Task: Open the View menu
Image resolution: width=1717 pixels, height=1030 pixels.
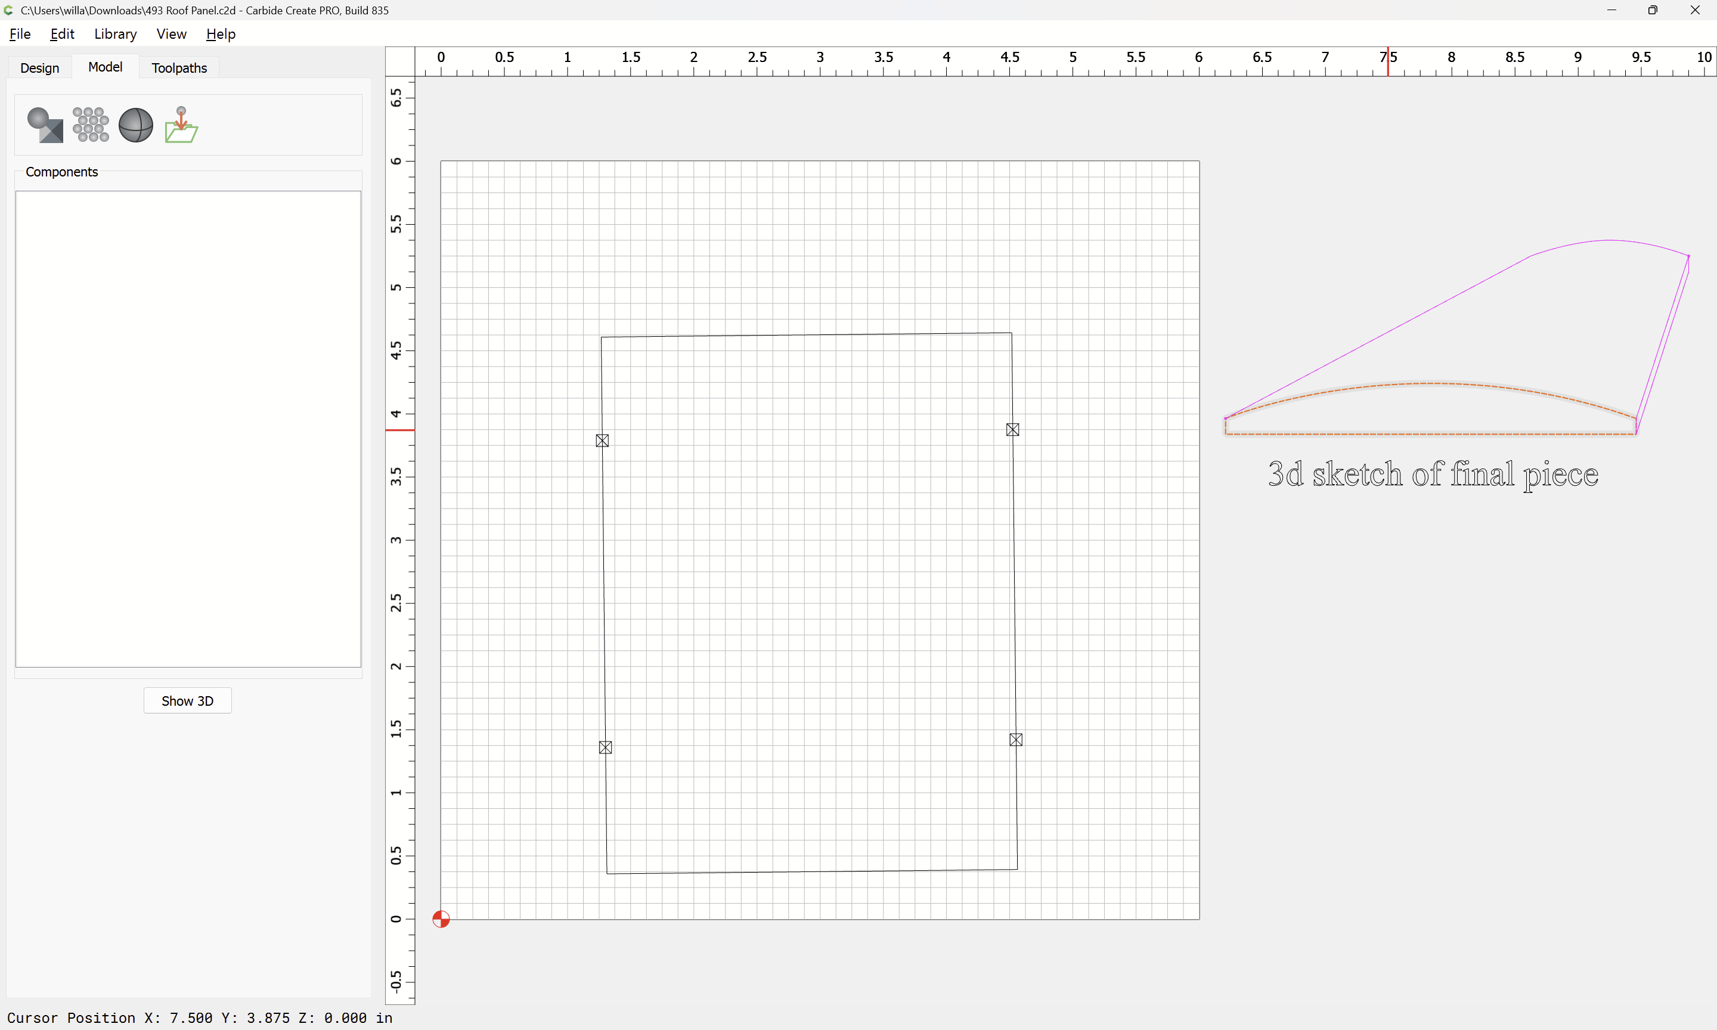Action: [171, 34]
